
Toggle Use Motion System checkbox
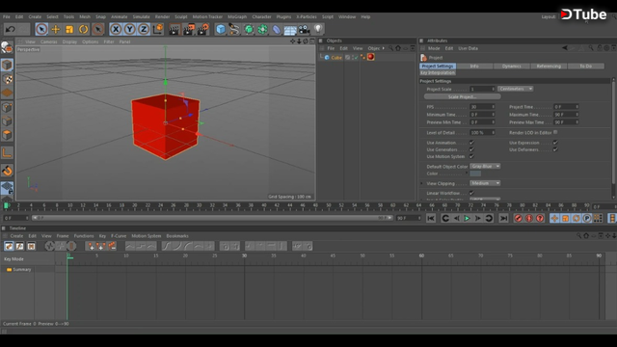point(471,156)
